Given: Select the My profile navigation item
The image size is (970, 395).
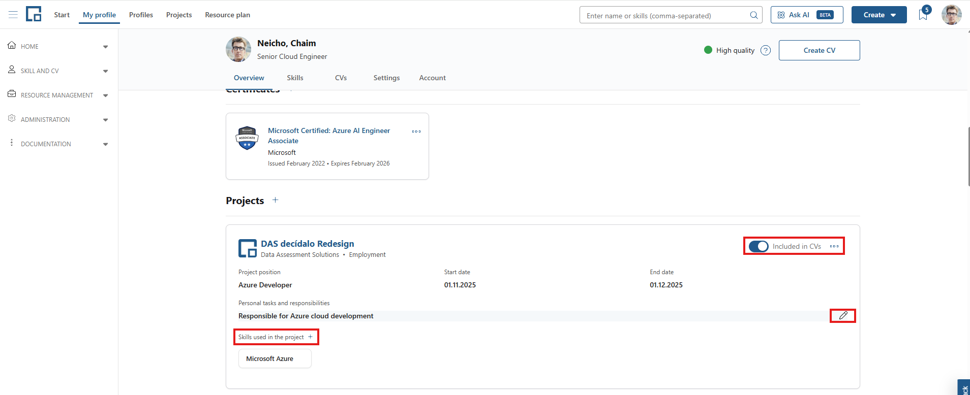Looking at the screenshot, I should click(x=100, y=15).
